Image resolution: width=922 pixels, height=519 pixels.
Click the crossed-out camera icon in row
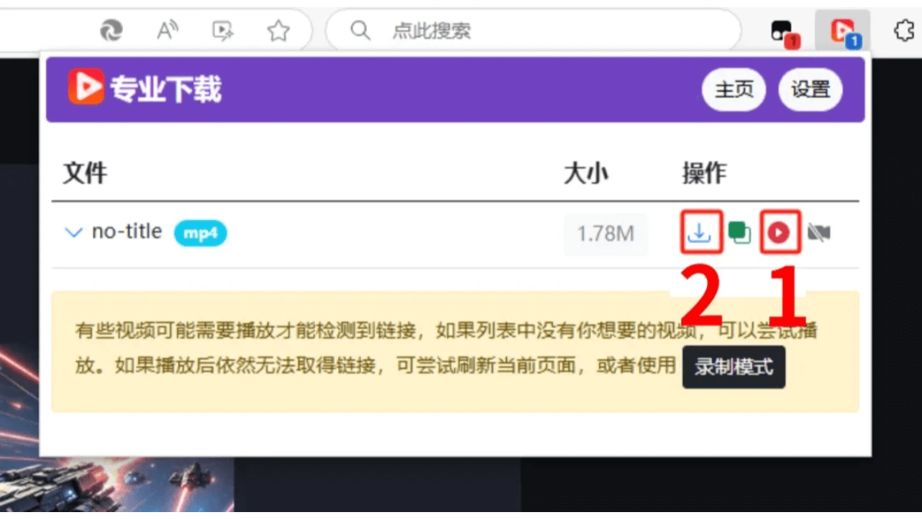coord(819,231)
